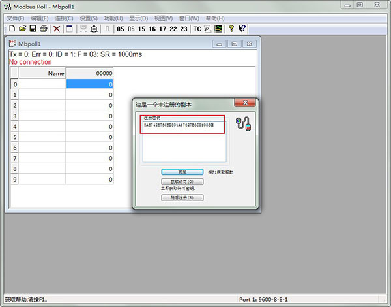This screenshot has height=307, width=391.
Task: Click the 获取许可(O) button
Action: tap(182, 181)
